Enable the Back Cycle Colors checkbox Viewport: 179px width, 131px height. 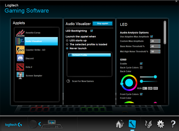coord(141,67)
